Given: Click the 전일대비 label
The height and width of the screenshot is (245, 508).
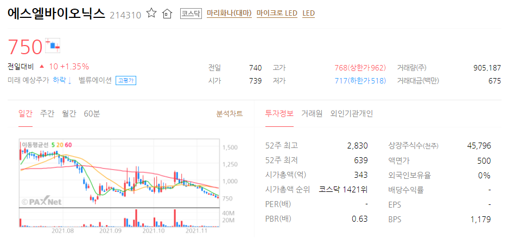Looking at the screenshot, I should (21, 67).
